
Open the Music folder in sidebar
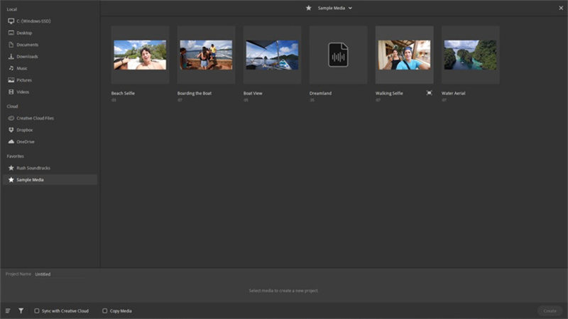pyautogui.click(x=23, y=68)
